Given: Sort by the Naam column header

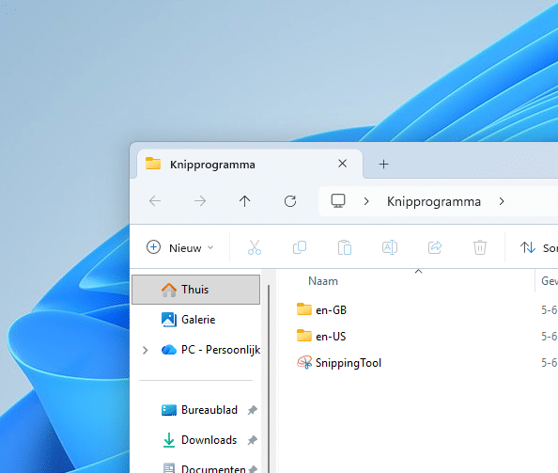Looking at the screenshot, I should 323,281.
